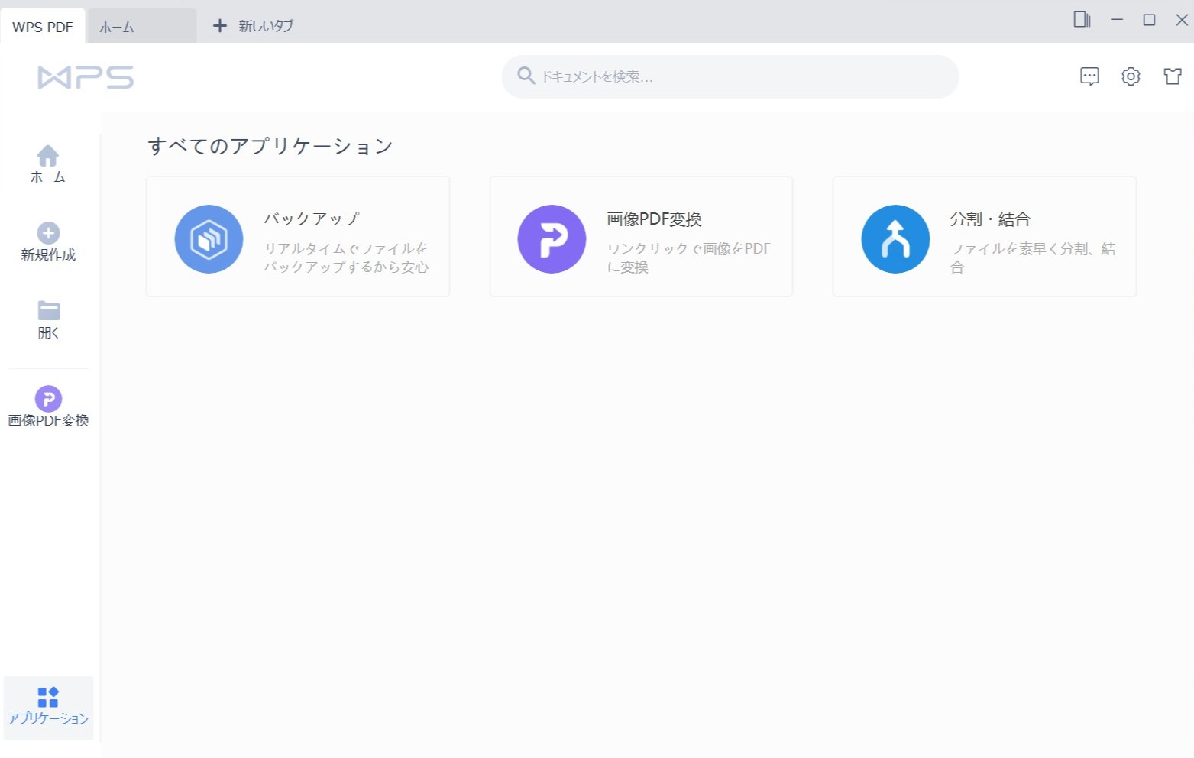Click the search magnifier icon
This screenshot has width=1194, height=758.
(x=526, y=76)
